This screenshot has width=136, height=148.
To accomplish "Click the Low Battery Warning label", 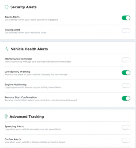I will (18, 72).
